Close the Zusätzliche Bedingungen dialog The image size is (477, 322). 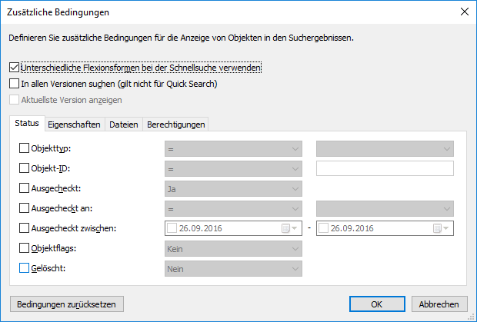(463, 12)
